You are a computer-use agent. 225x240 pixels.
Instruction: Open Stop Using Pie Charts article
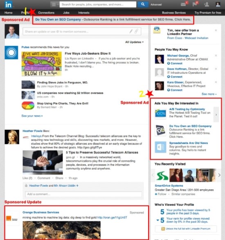pos(63,103)
